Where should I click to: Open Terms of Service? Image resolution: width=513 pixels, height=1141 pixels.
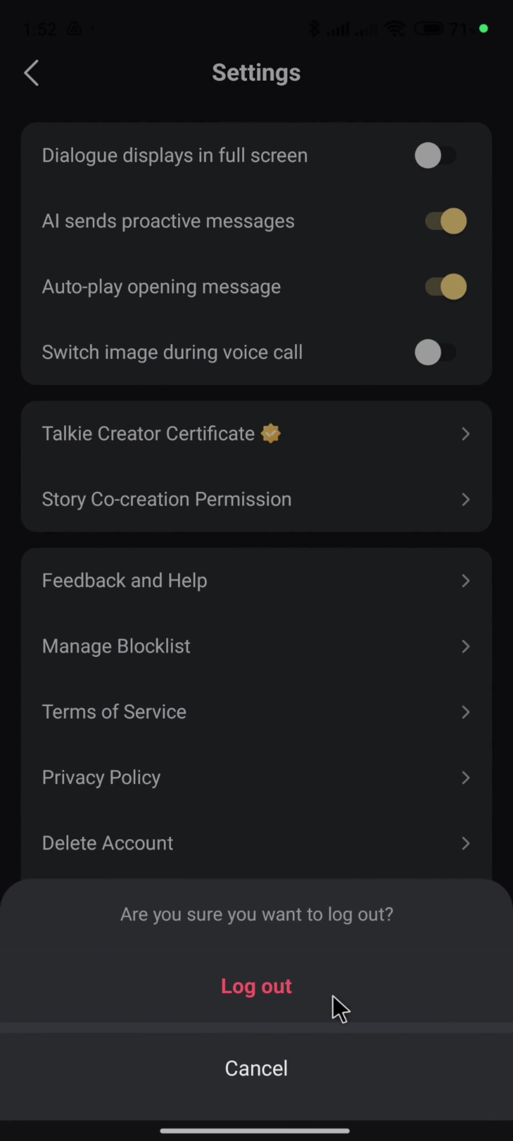256,712
